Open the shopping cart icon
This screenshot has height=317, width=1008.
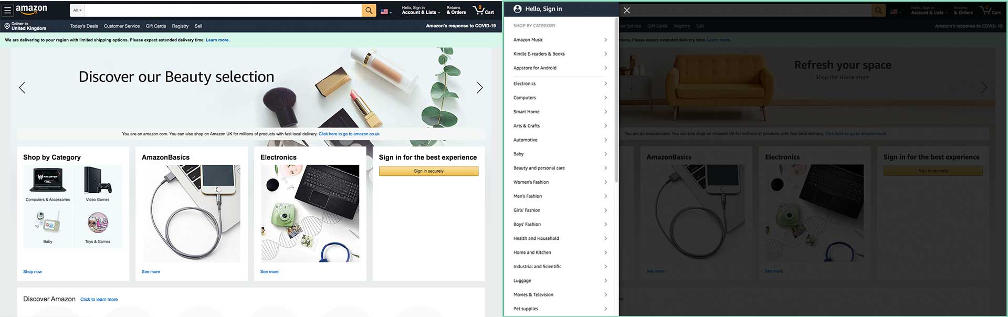pyautogui.click(x=483, y=10)
